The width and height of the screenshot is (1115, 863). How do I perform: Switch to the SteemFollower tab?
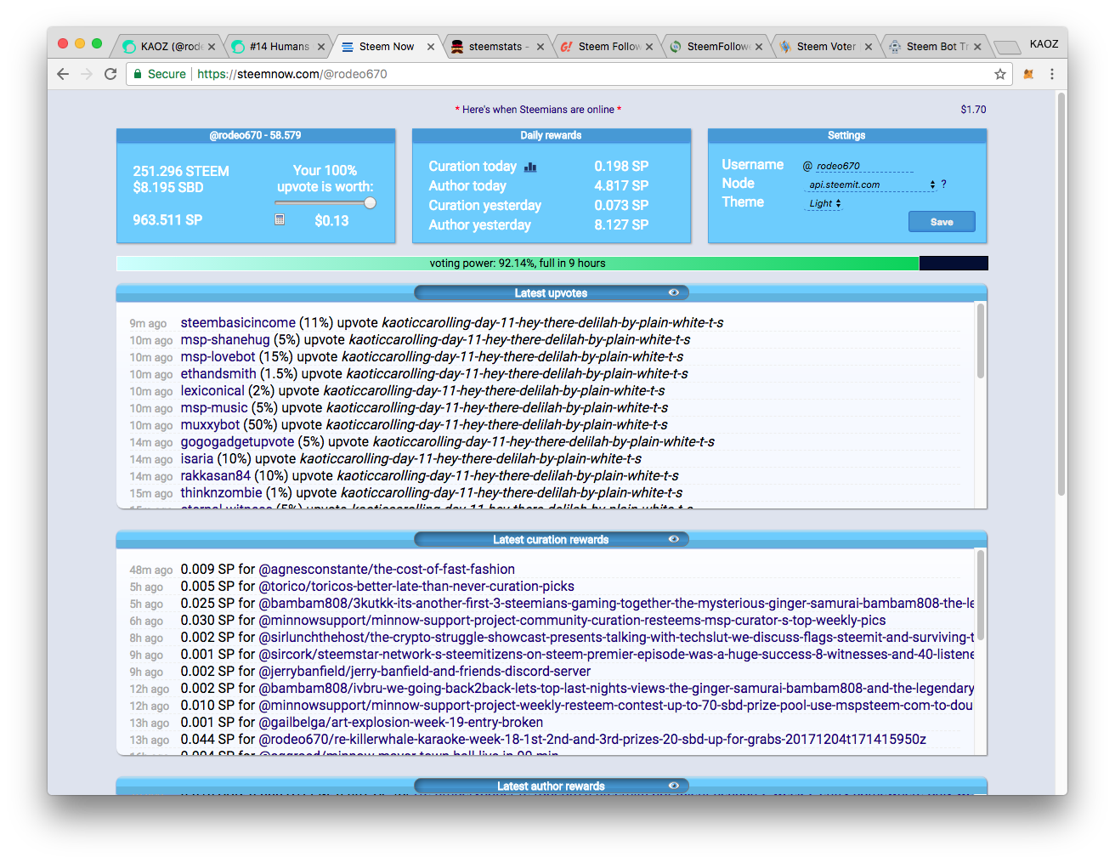tap(716, 47)
